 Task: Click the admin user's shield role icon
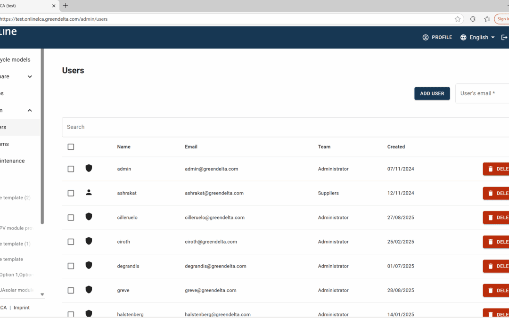89,168
